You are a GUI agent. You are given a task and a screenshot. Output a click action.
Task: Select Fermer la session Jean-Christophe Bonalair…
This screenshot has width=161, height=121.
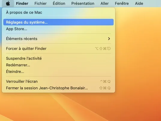(58, 88)
